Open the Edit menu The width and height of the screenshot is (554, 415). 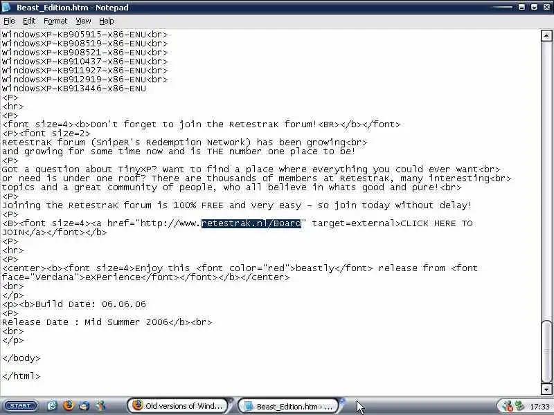29,21
